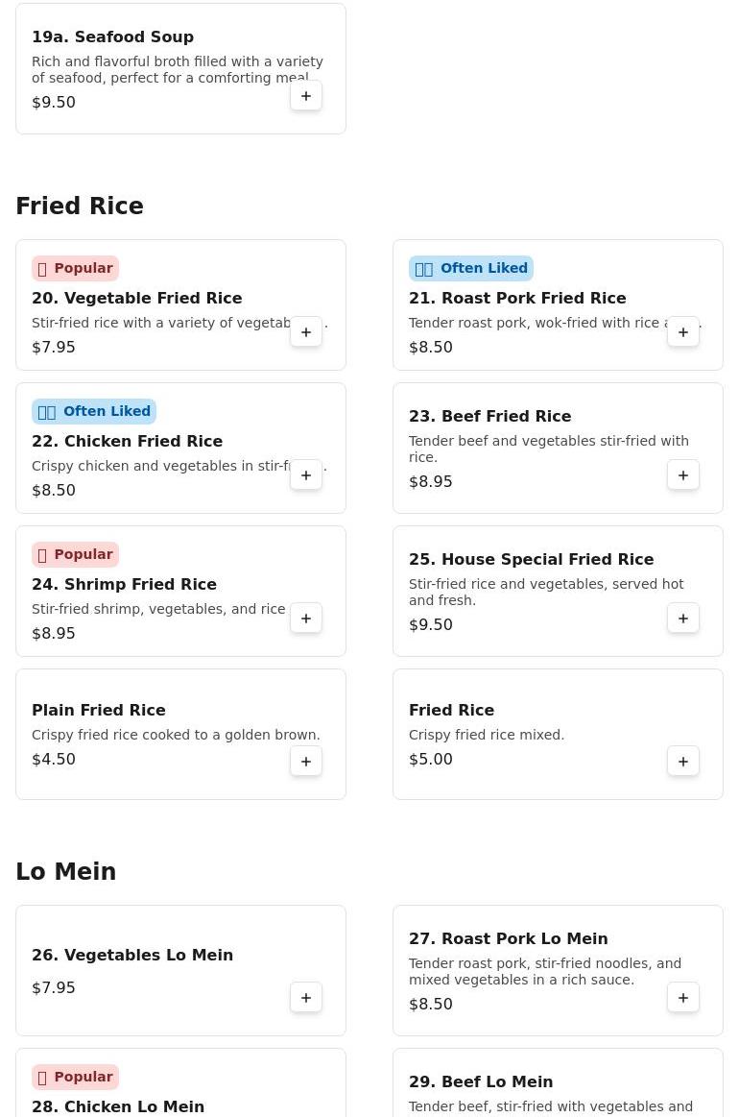Click Popular badge on Vegetable Fried Rice
Viewport: 739px width, 1117px height.
click(x=75, y=269)
